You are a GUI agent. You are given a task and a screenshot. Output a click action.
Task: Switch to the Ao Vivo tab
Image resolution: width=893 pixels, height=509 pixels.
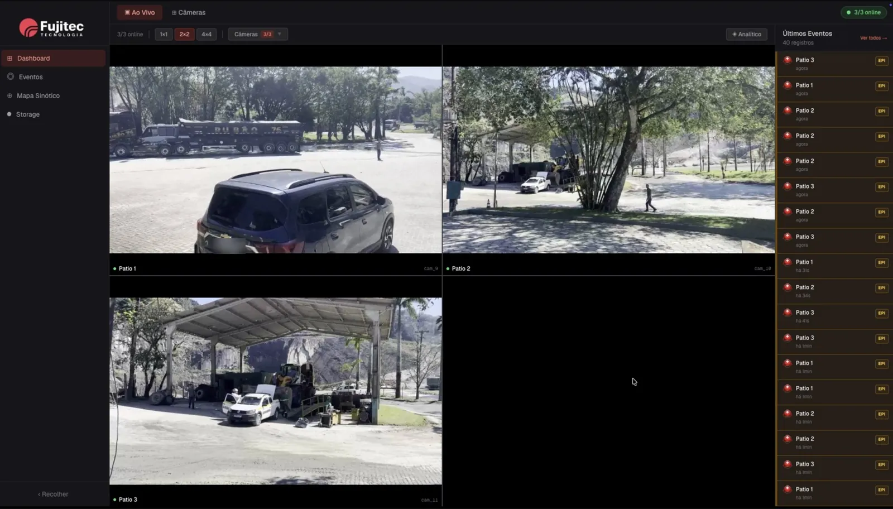[x=140, y=12]
